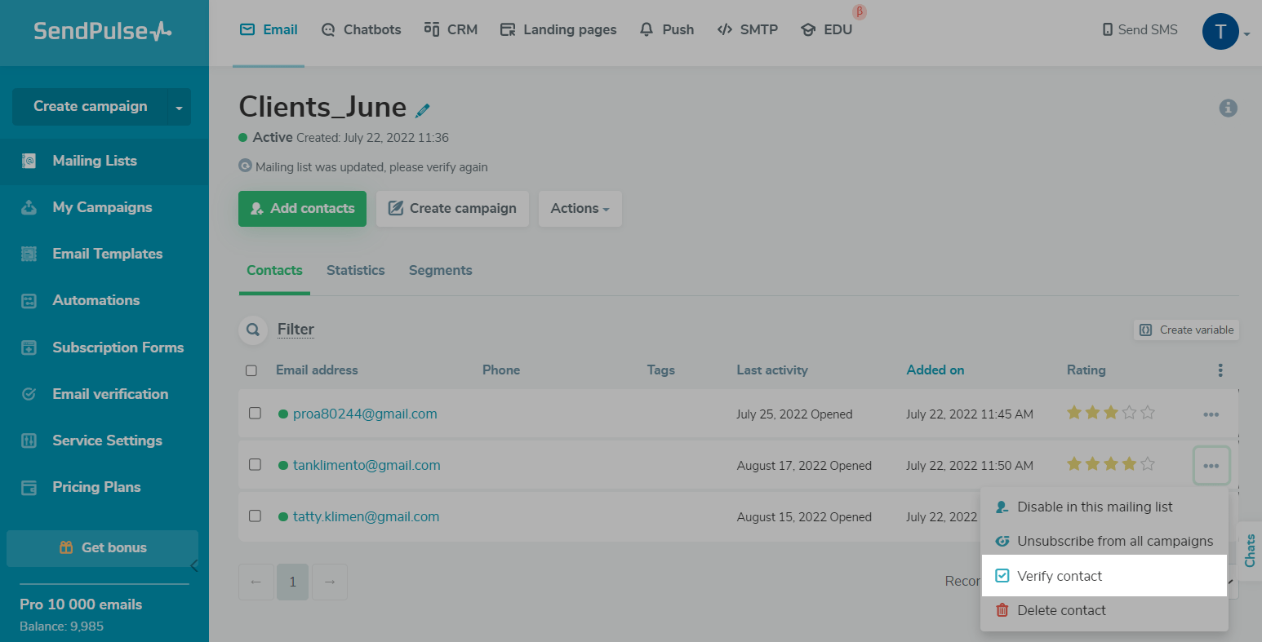The height and width of the screenshot is (642, 1262).
Task: Go to the SMTP section
Action: coord(748,30)
